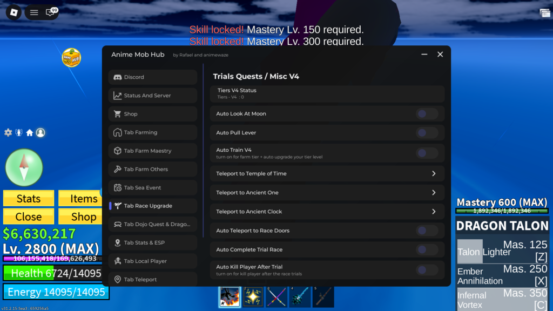
Task: Click the shopping cart icon in sidebar
Action: coord(117,114)
